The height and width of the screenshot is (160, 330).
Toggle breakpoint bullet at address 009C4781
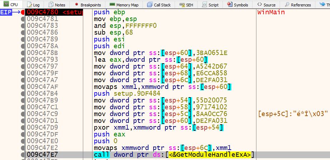(x=23, y=19)
